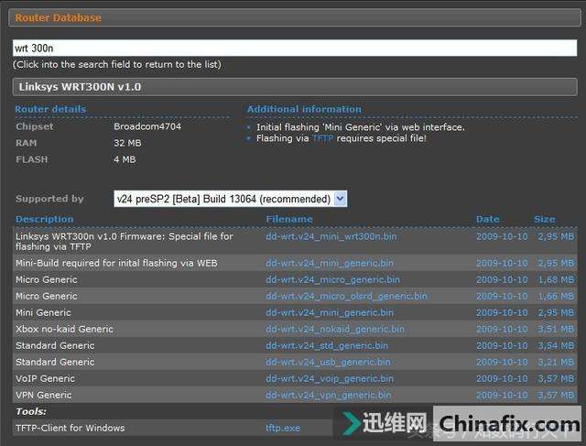Download mini generic file in the 'Mini Generic' row
This screenshot has height=446, width=586.
pyautogui.click(x=330, y=312)
